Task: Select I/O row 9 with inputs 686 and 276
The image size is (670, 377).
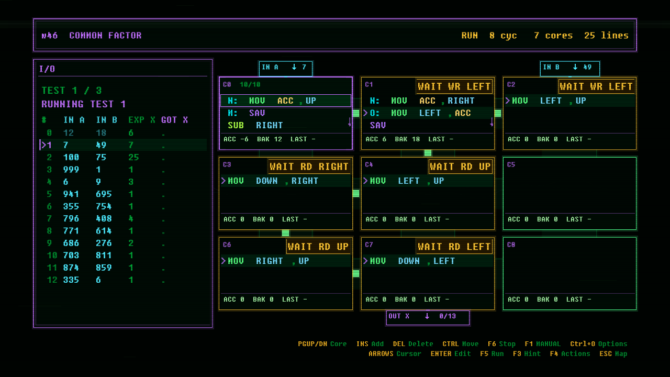Action: tap(124, 243)
